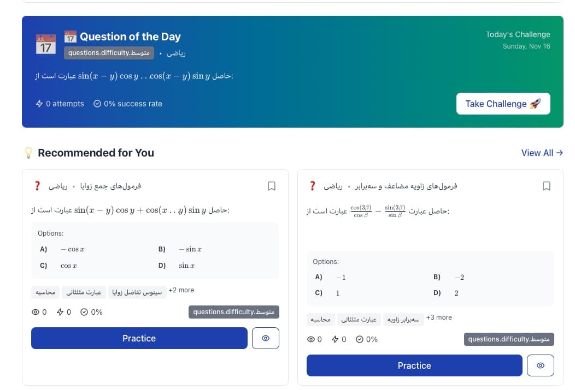The image size is (575, 390).
Task: Choose option B minus 2 answer
Action: (459, 277)
